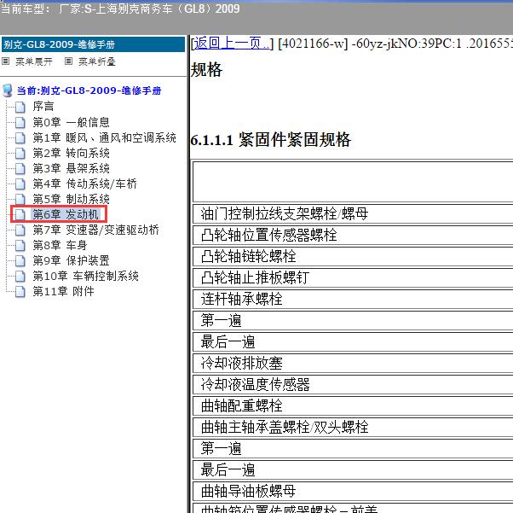Click the 返回上一页 link
This screenshot has height=513, width=513.
(x=232, y=43)
